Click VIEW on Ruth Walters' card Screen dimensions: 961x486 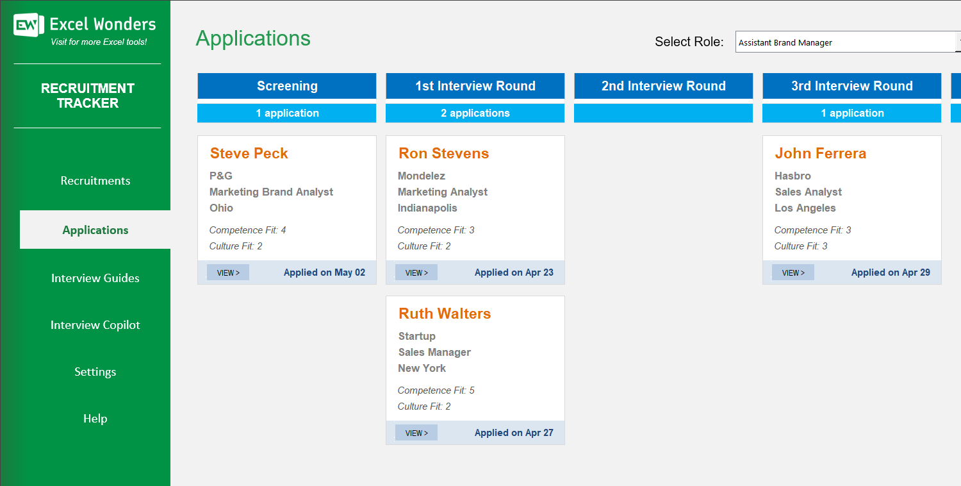coord(416,432)
